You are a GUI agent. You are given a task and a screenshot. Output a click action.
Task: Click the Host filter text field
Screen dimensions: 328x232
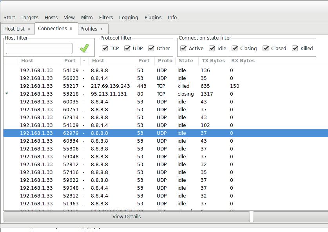click(39, 48)
